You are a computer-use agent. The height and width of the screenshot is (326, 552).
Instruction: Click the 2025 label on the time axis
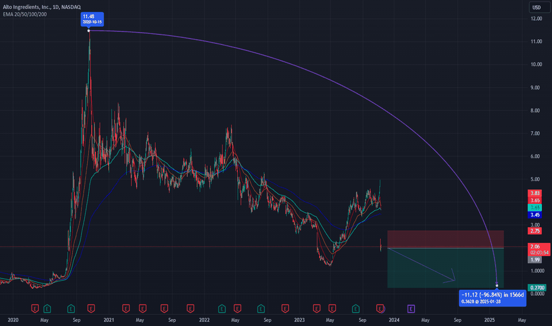tap(489, 320)
